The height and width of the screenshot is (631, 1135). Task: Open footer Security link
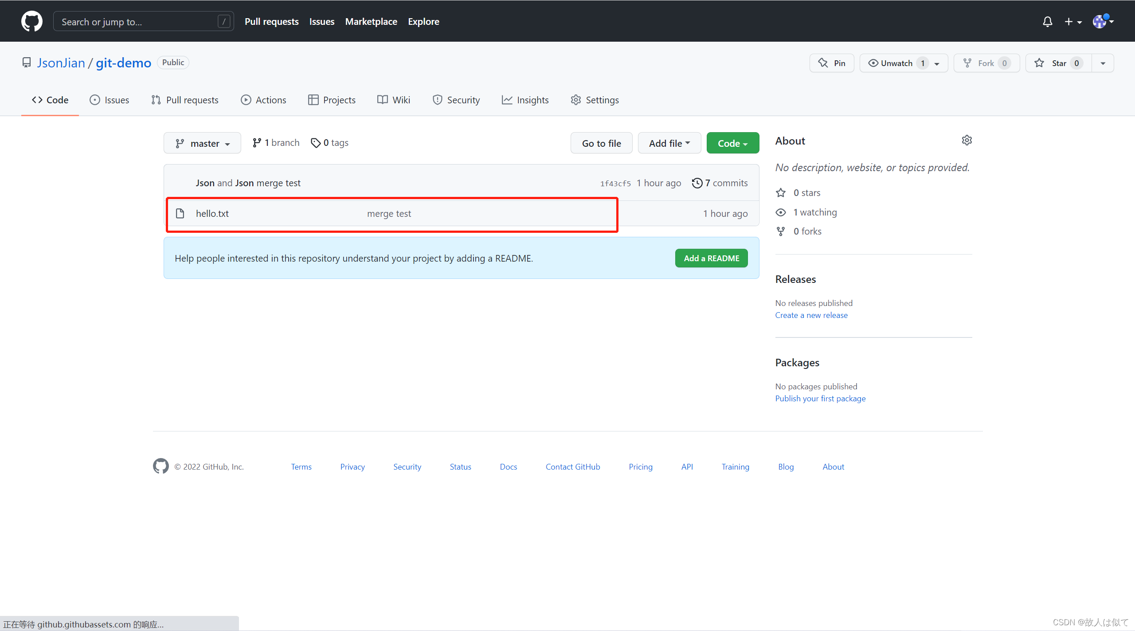[407, 466]
